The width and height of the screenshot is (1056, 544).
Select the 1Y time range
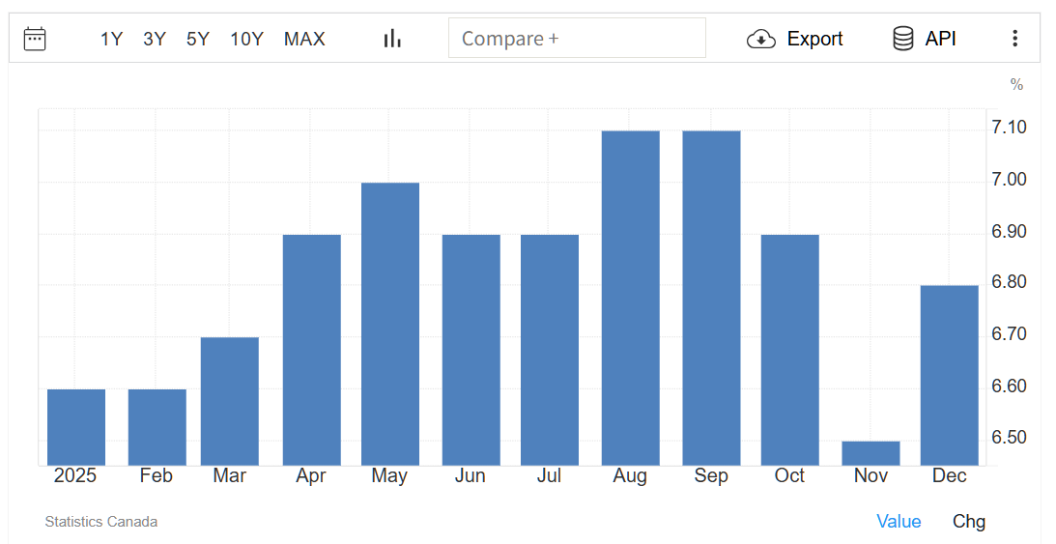(111, 39)
